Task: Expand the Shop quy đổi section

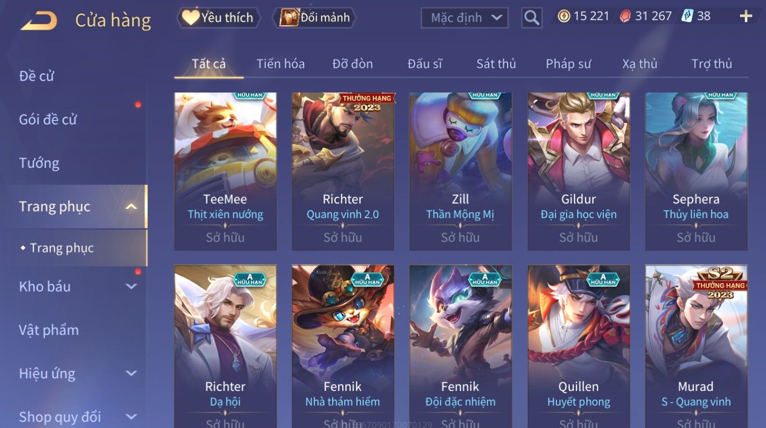Action: pyautogui.click(x=131, y=417)
